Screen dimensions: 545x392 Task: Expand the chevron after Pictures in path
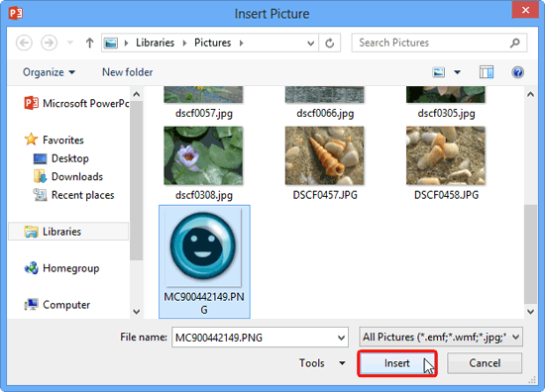(241, 43)
